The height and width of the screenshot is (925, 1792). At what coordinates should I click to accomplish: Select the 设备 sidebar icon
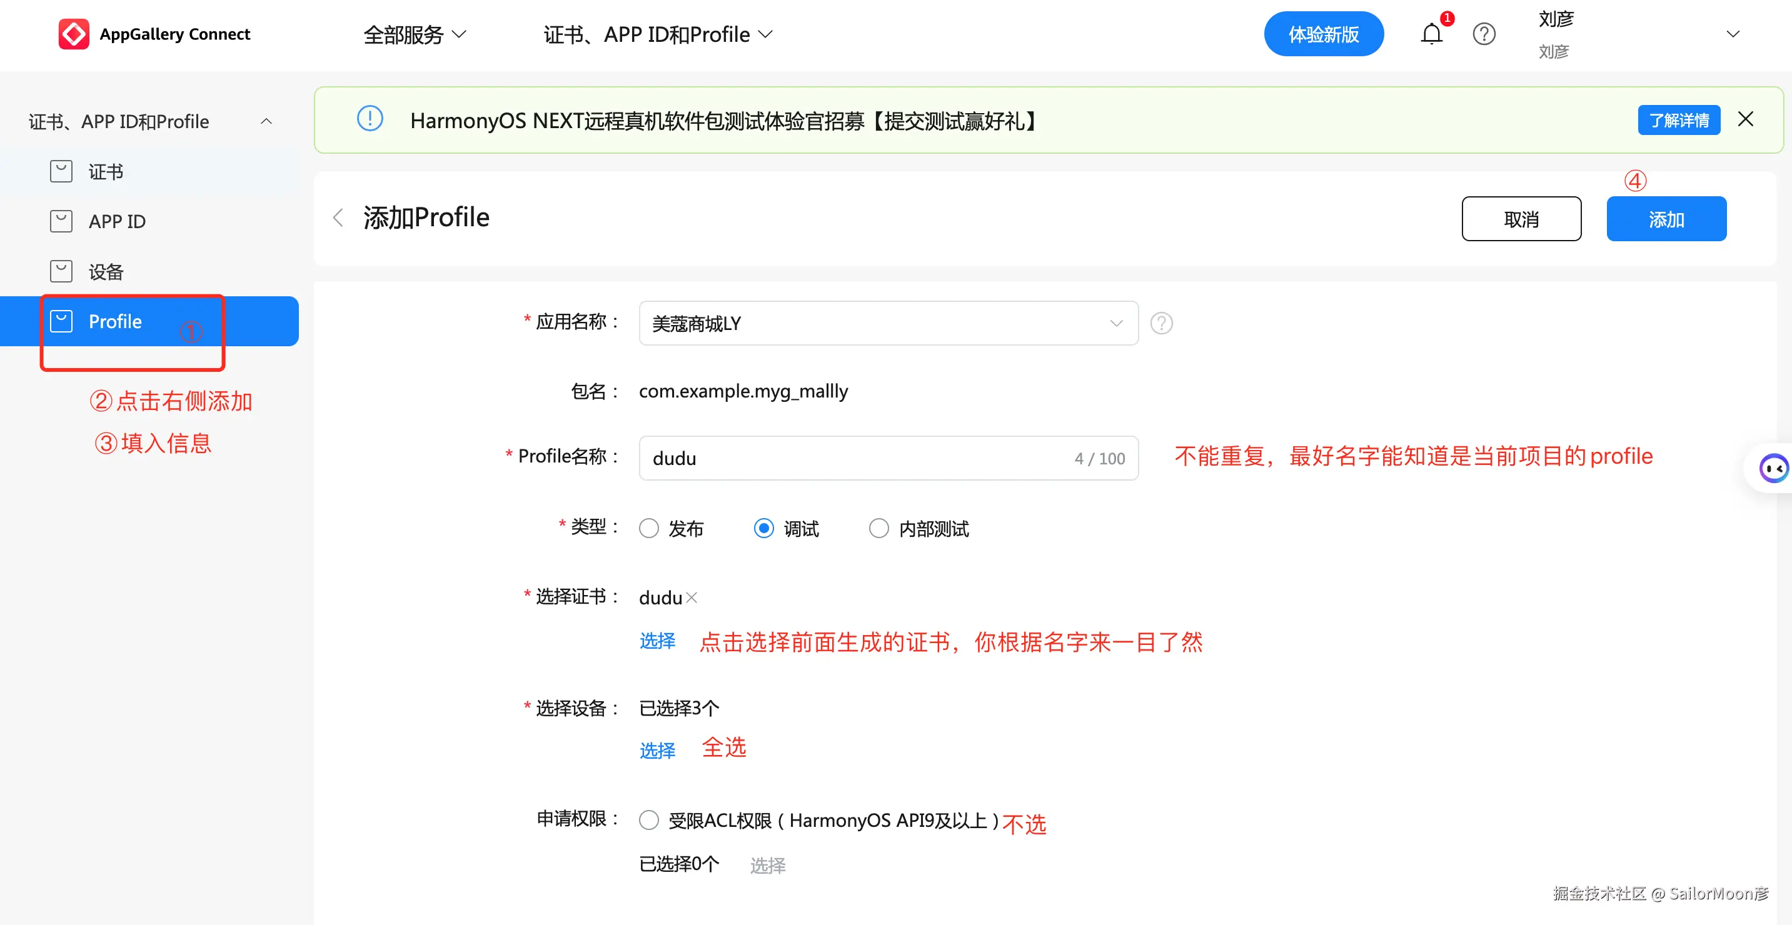tap(61, 271)
